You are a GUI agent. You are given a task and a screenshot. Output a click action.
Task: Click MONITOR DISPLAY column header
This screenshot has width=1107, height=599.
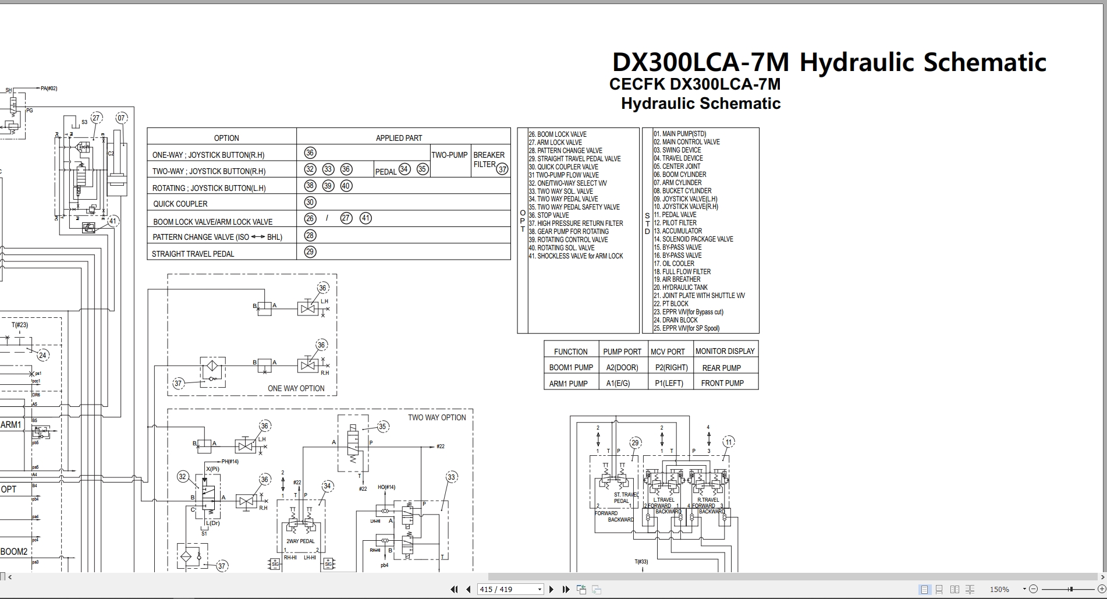(x=725, y=351)
